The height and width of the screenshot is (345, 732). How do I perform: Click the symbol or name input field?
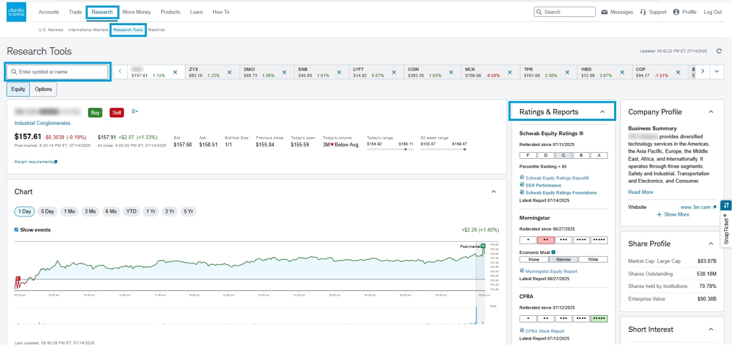pyautogui.click(x=57, y=72)
